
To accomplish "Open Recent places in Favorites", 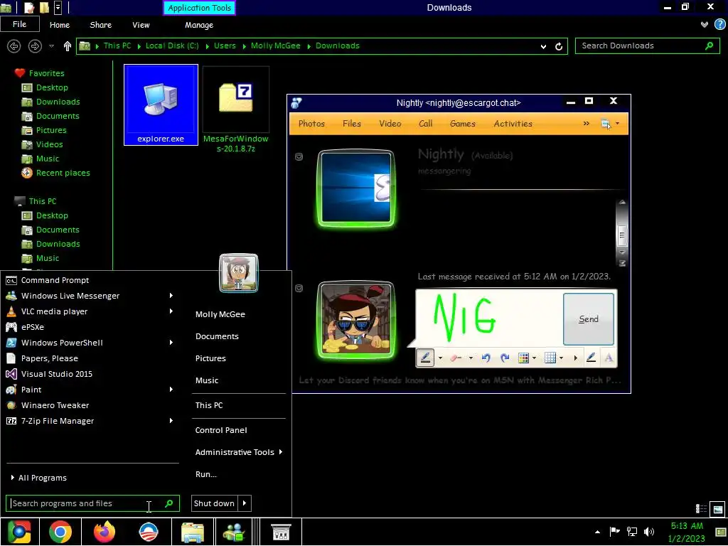I will point(56,173).
